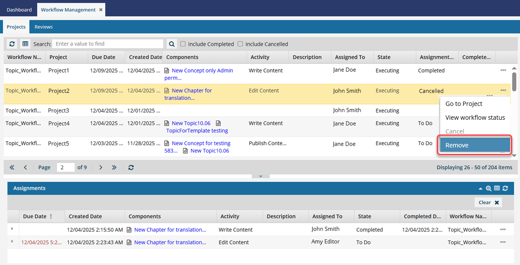This screenshot has height=265, width=520.
Task: Open the TopicForTemplate testing link
Action: 197,131
